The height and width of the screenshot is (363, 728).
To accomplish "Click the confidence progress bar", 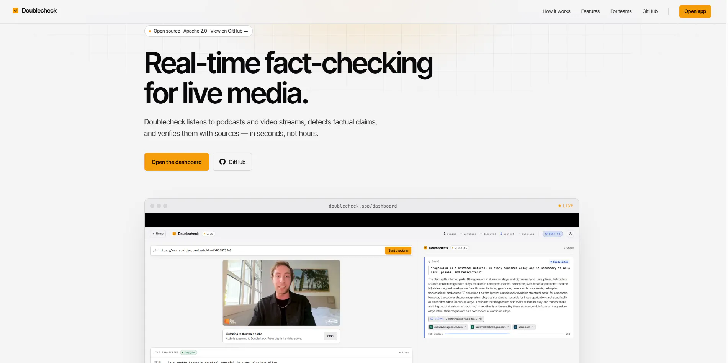I will (504, 334).
